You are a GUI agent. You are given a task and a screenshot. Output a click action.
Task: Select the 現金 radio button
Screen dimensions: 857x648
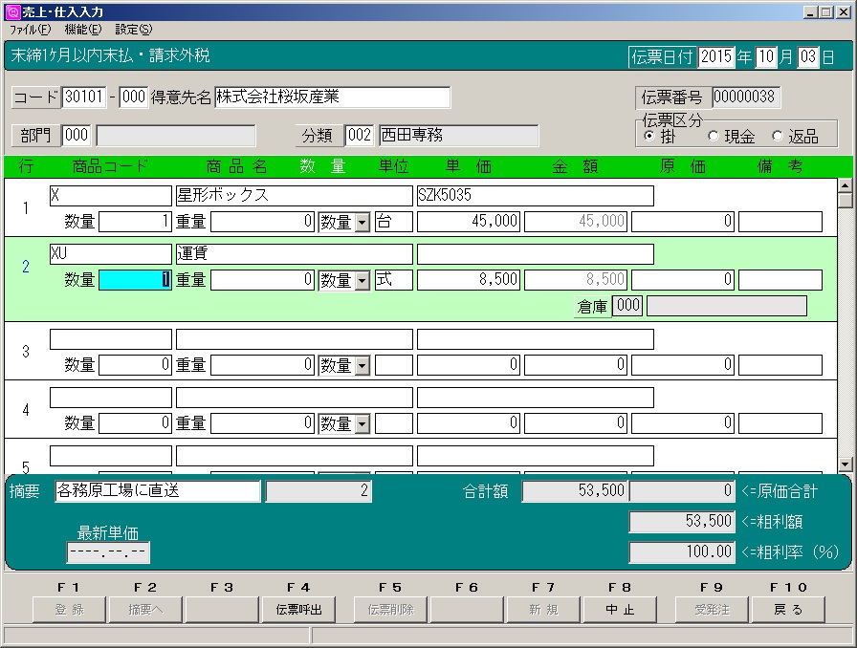click(x=713, y=136)
